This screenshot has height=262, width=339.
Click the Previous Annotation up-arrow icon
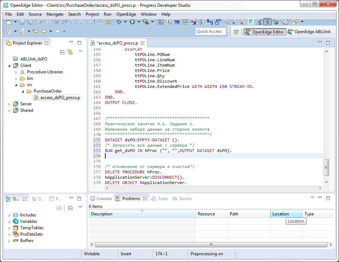point(22,31)
